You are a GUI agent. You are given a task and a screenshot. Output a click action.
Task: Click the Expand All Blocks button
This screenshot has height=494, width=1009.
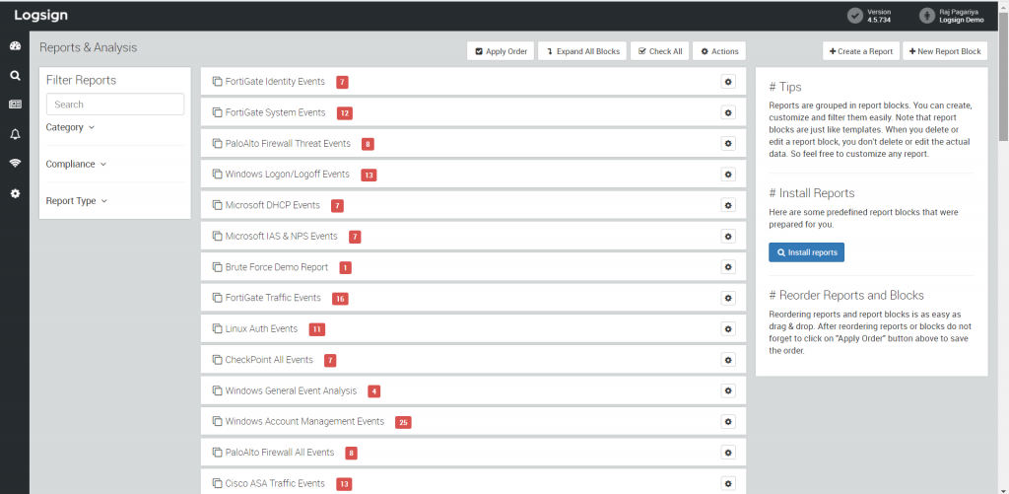click(x=583, y=51)
